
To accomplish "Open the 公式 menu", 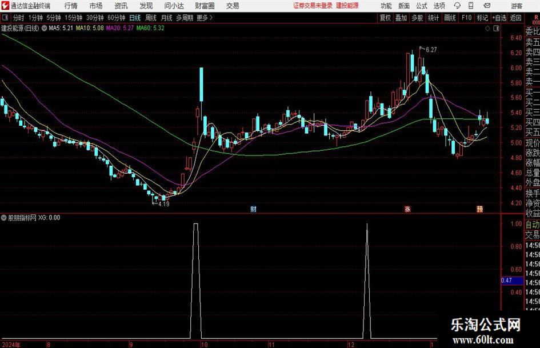I will (x=422, y=6).
